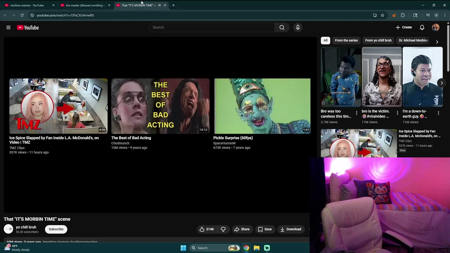Open Chrome from the taskbar
450x253 pixels.
click(246, 248)
